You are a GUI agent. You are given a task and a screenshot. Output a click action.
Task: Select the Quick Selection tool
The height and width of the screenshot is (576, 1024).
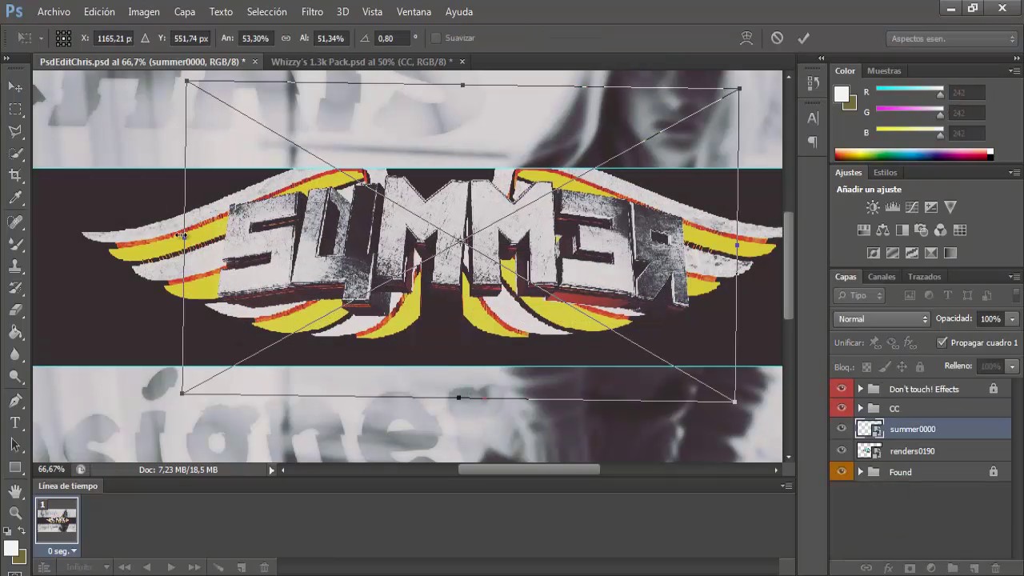click(15, 154)
